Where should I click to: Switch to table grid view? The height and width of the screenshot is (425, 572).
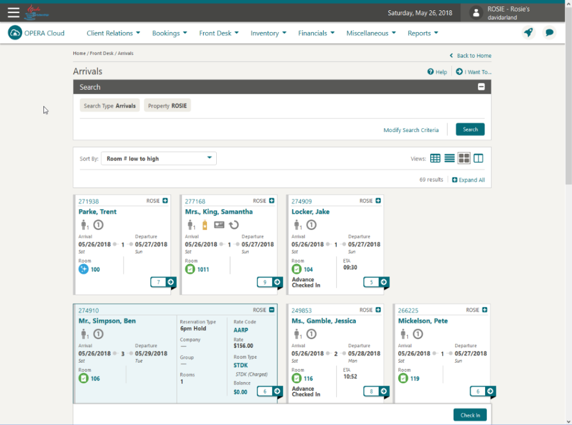435,158
